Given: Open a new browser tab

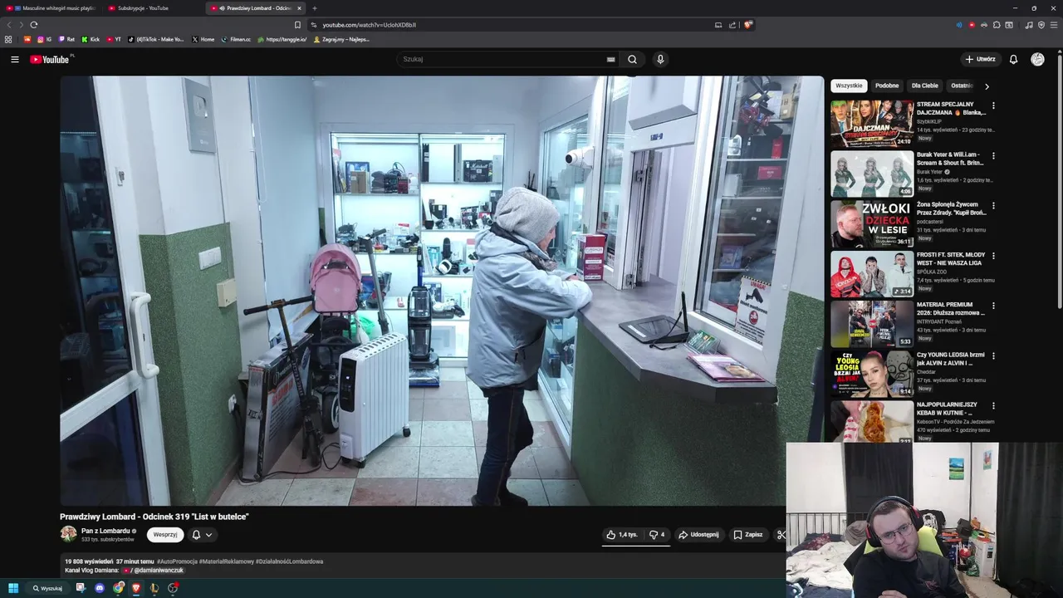Looking at the screenshot, I should click(x=314, y=8).
